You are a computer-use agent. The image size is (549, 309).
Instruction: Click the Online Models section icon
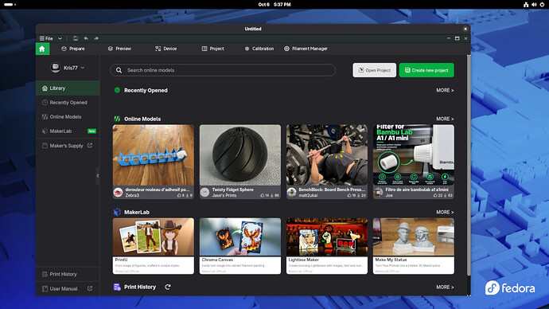[x=117, y=119]
